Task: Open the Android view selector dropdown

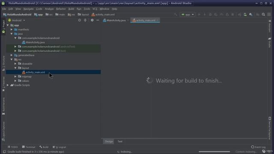Action: pos(17,21)
